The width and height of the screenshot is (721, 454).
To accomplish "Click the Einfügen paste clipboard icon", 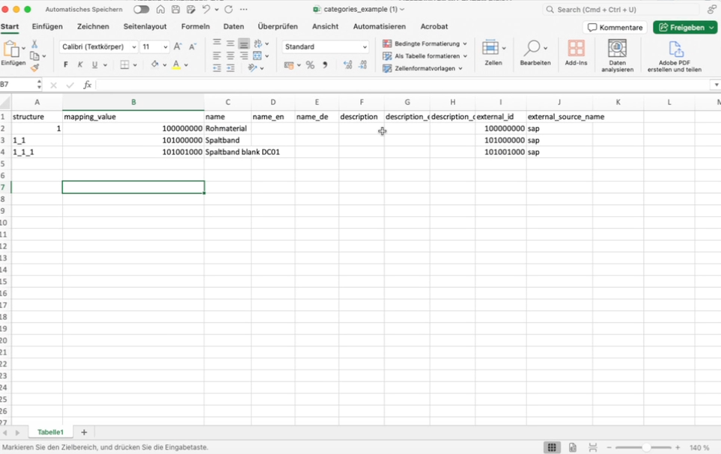I will pyautogui.click(x=11, y=49).
